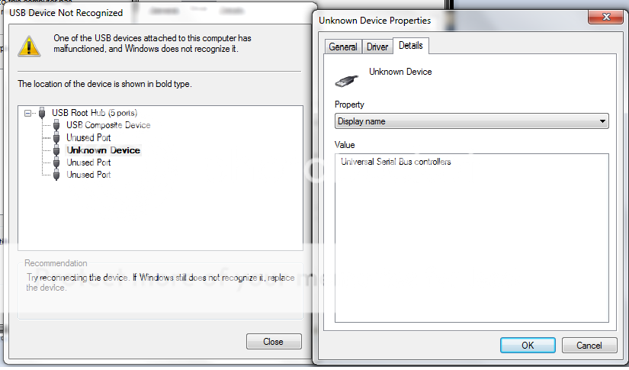The image size is (629, 370).
Task: Click the plug icon beside Unknown Device in tree
Action: click(x=57, y=150)
